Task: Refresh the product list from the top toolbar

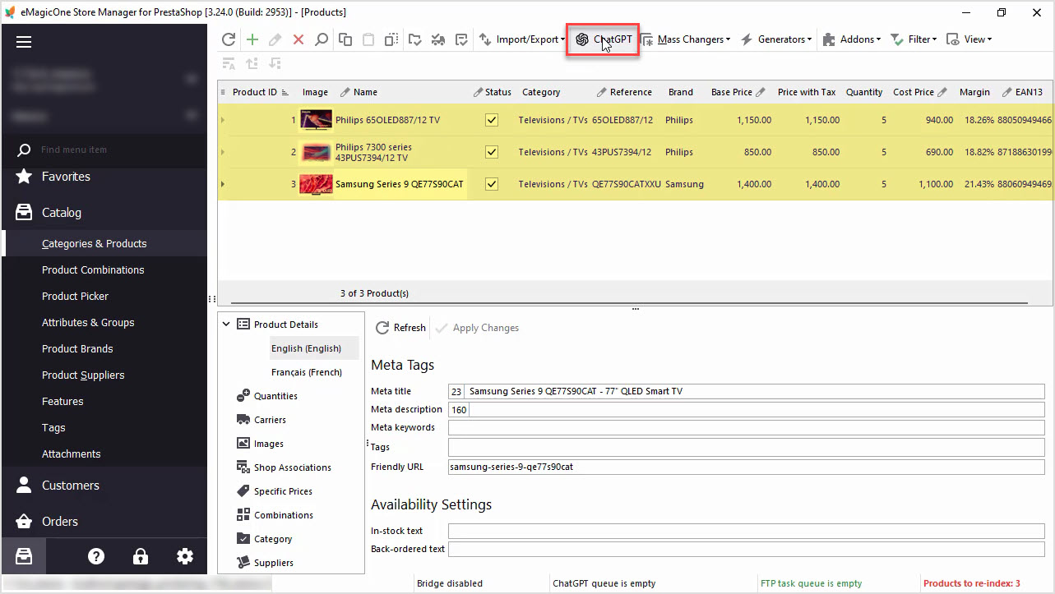Action: (x=229, y=39)
